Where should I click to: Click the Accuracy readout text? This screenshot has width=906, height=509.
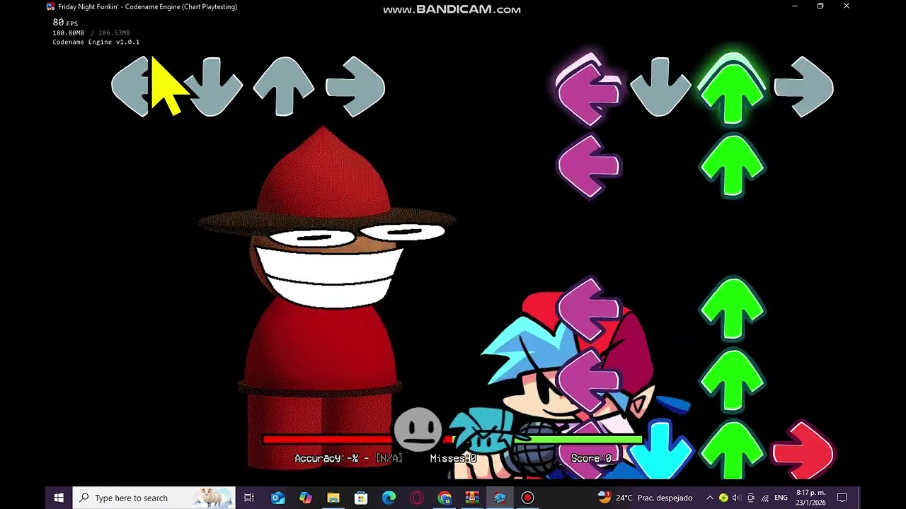tap(348, 459)
